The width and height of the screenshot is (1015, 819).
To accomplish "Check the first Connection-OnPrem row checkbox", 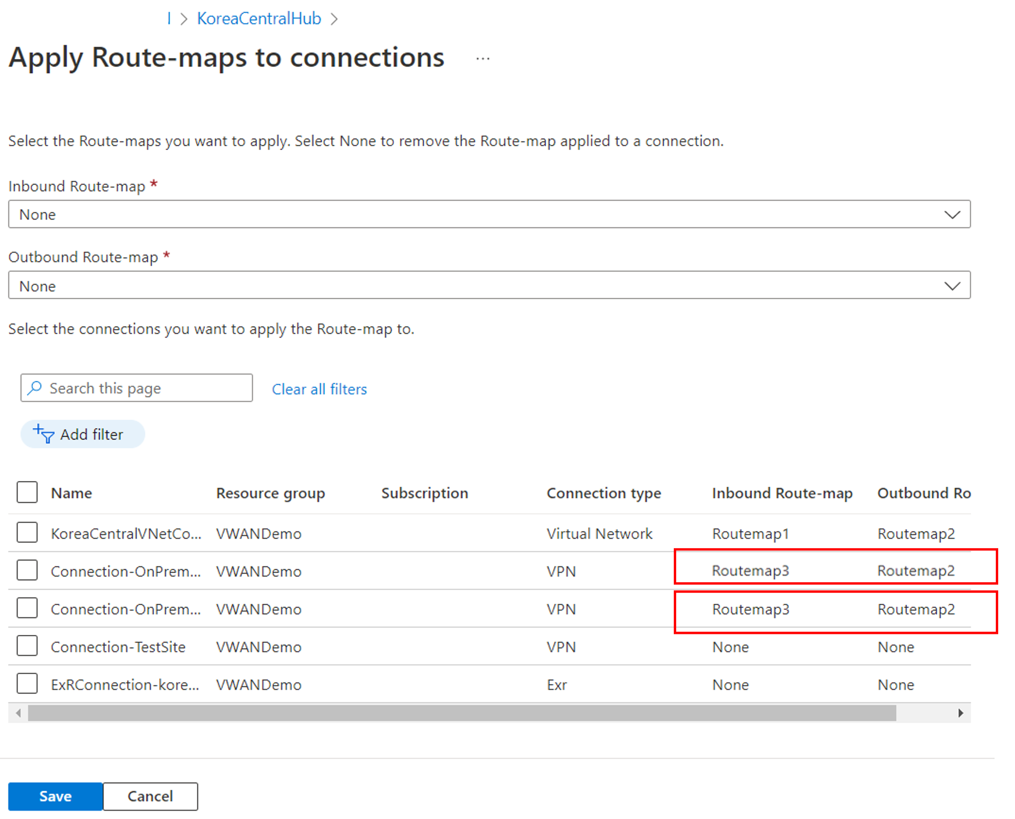I will 27,571.
